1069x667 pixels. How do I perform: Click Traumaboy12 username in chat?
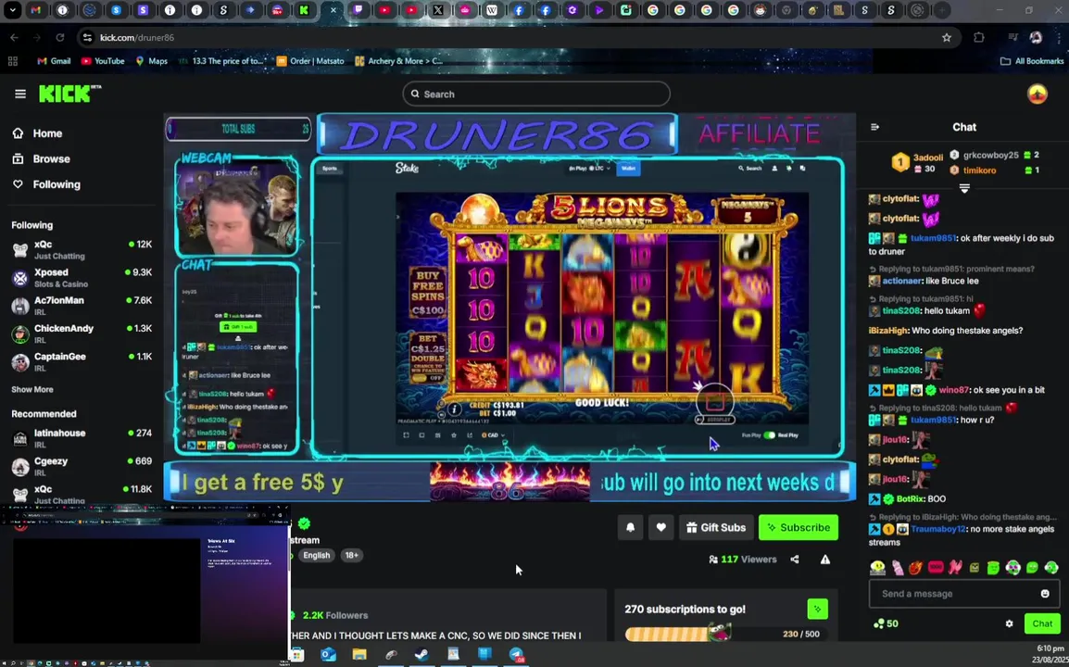tap(937, 529)
